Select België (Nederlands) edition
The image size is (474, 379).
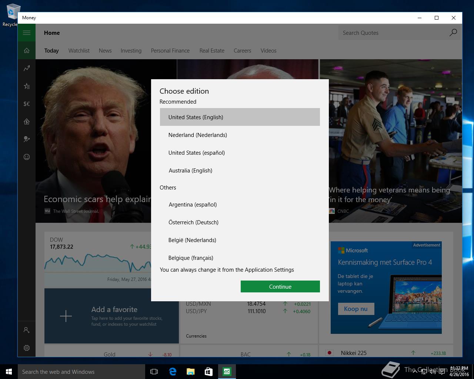coord(240,240)
